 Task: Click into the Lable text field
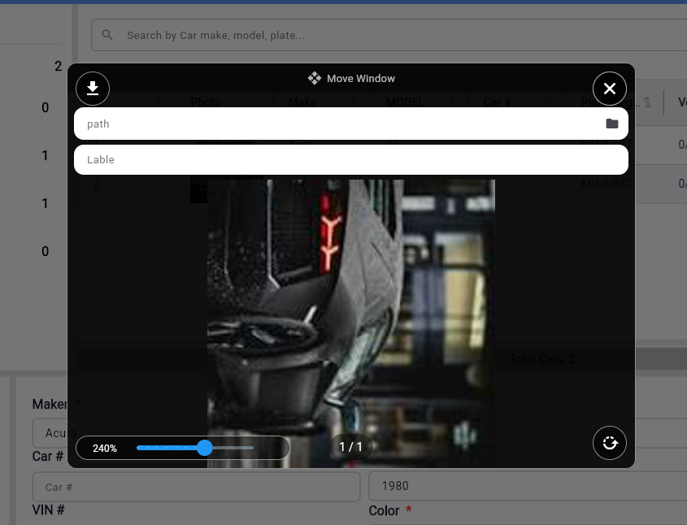[x=350, y=159]
